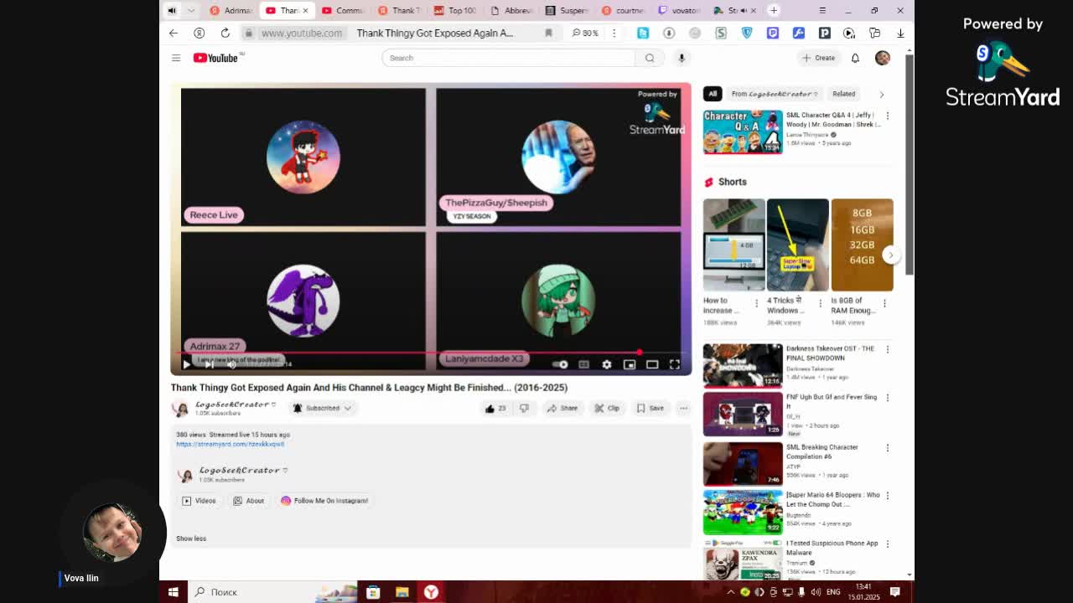Screen dimensions: 1073x603
Task: Open the account avatar menu
Action: click(882, 58)
